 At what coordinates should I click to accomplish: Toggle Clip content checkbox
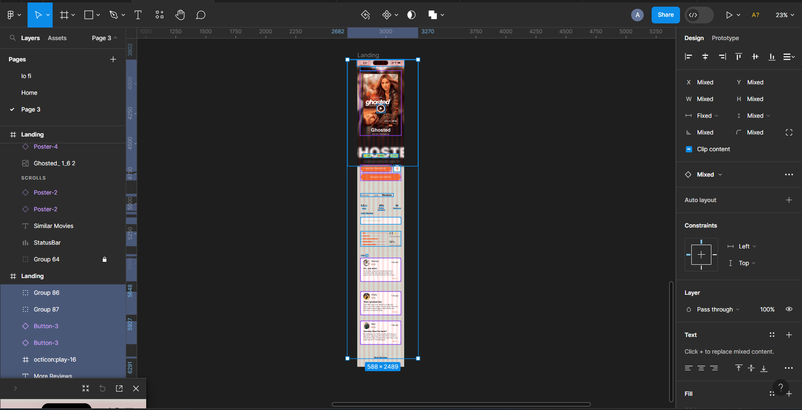[x=689, y=149]
